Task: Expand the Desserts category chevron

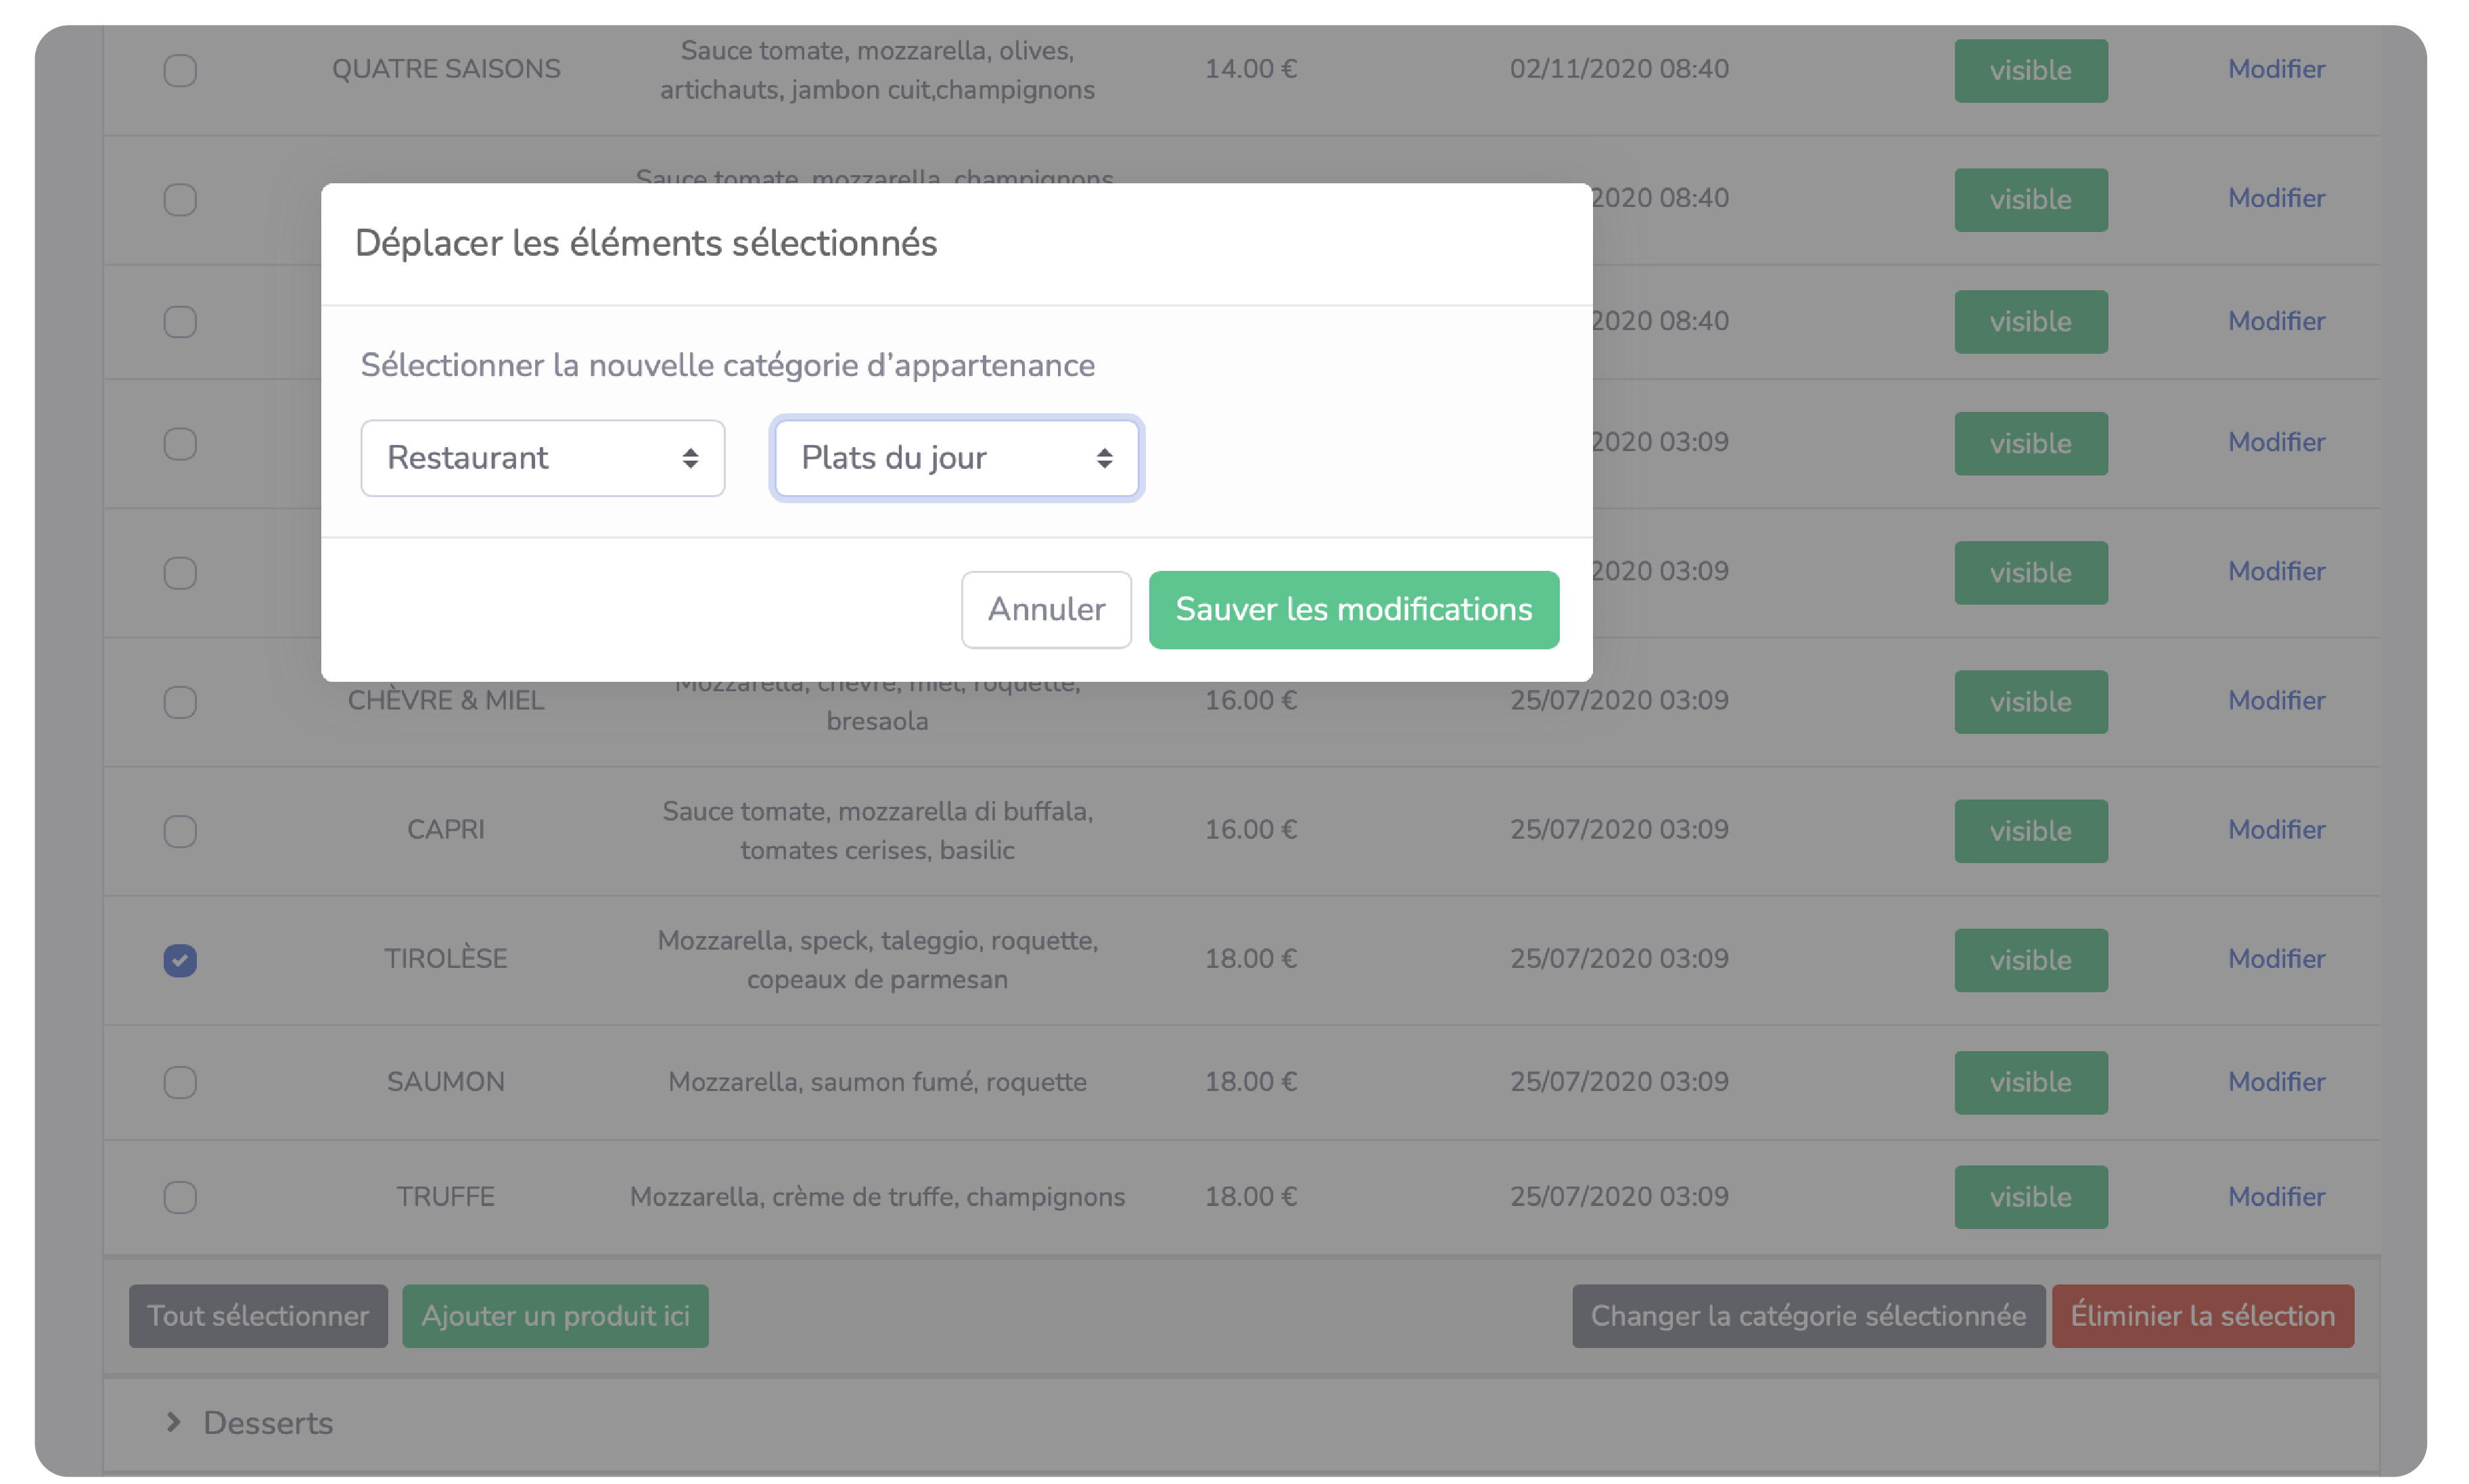Action: [174, 1422]
